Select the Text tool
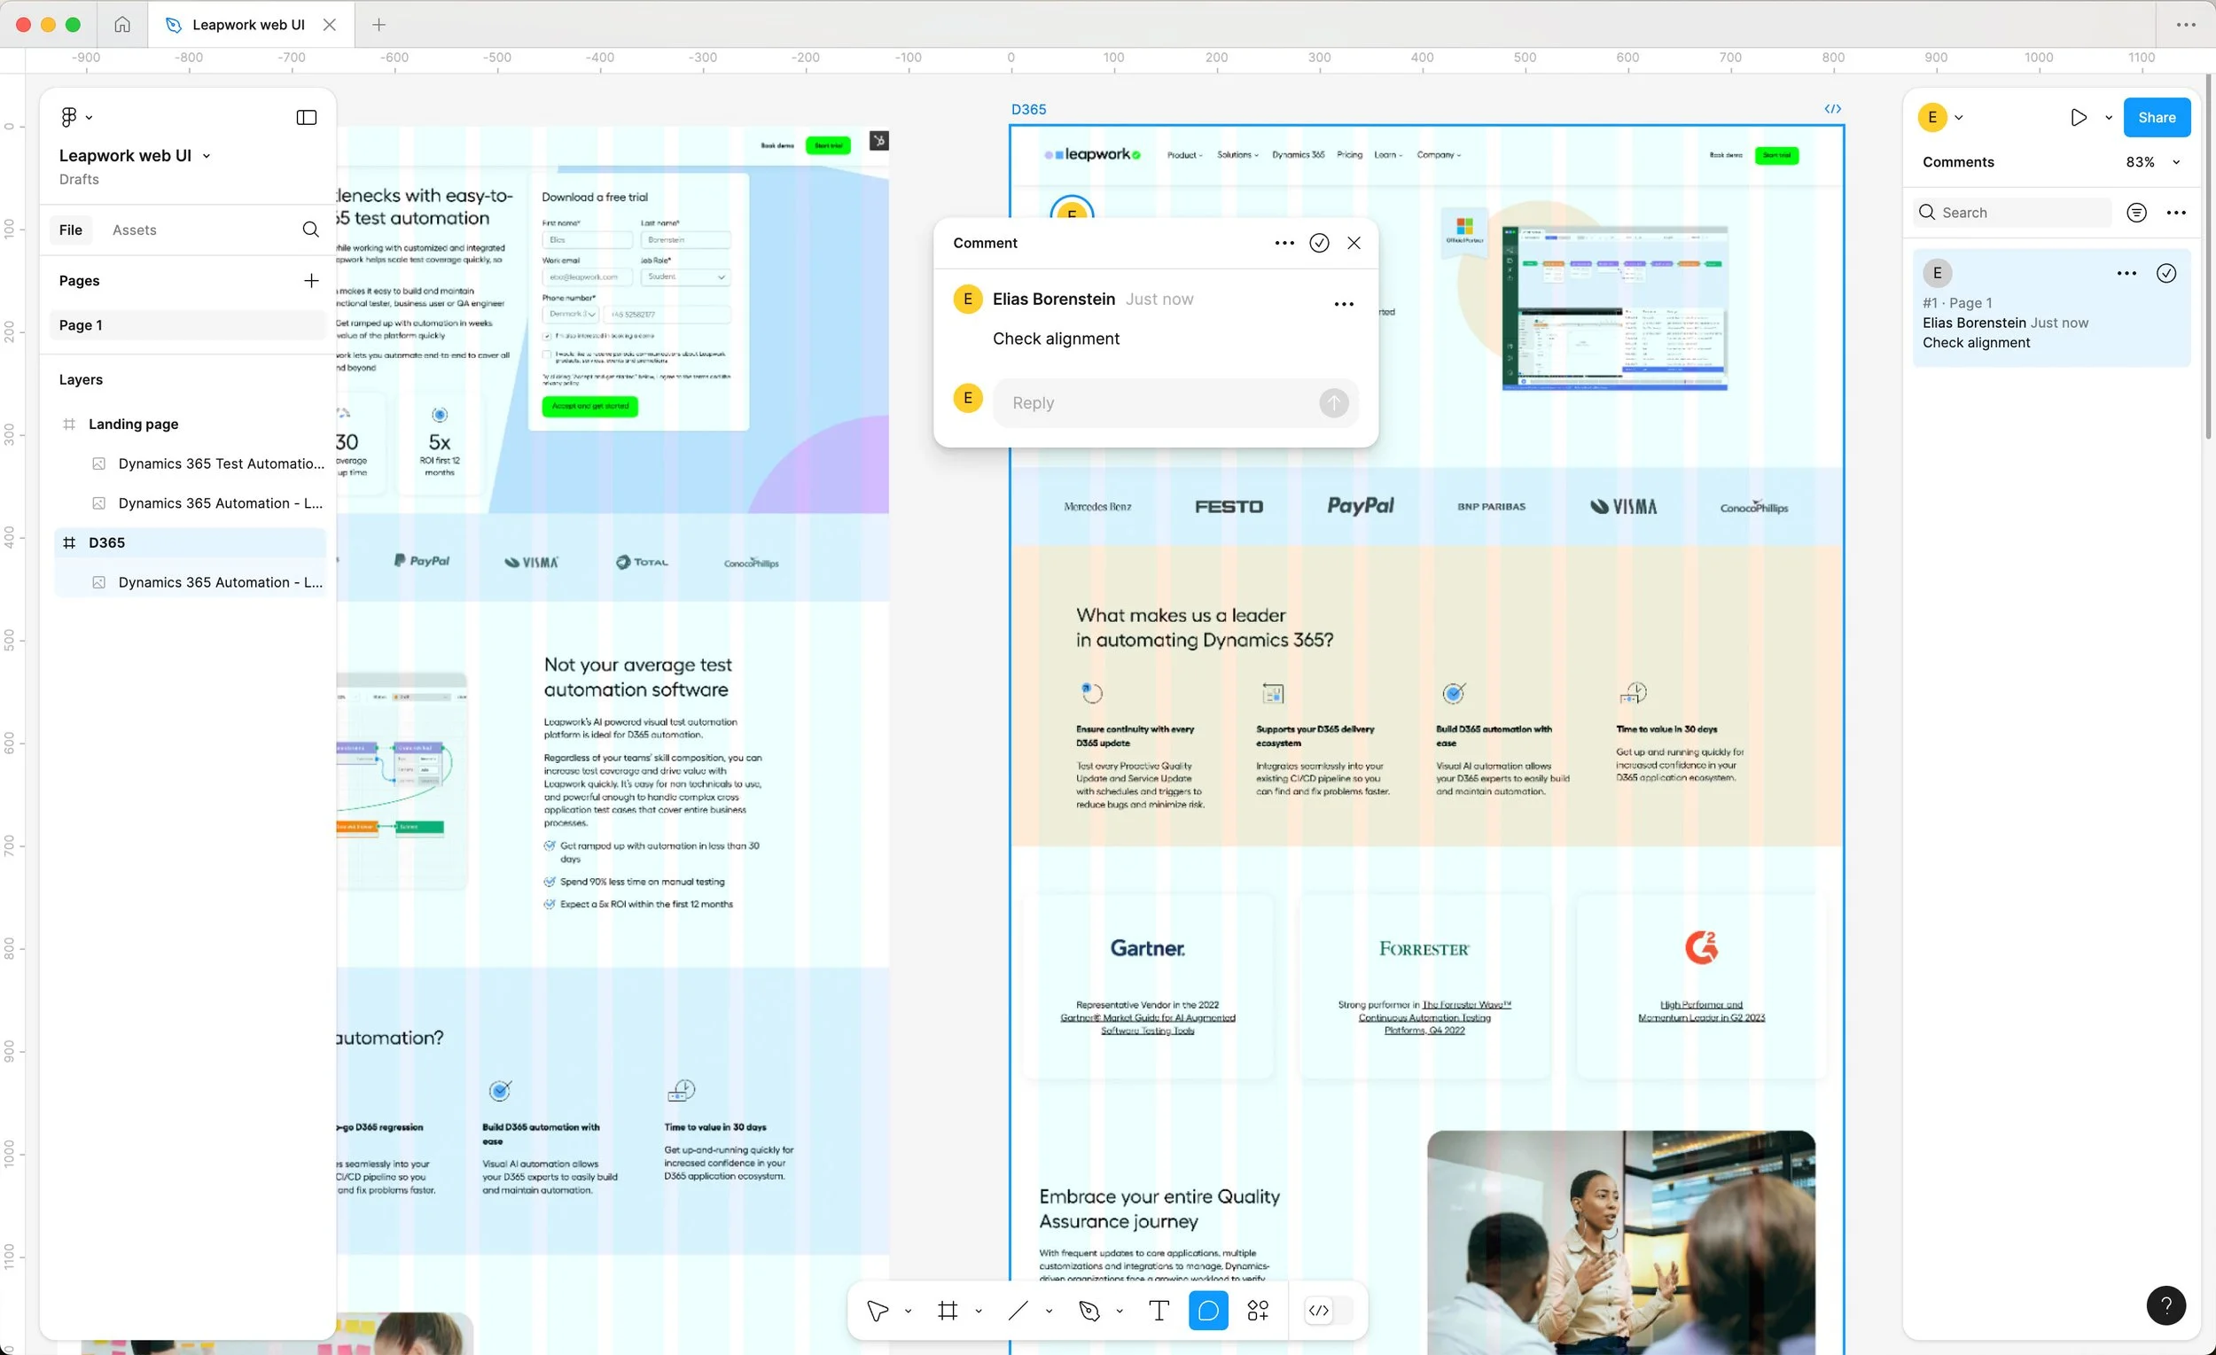 click(x=1159, y=1311)
